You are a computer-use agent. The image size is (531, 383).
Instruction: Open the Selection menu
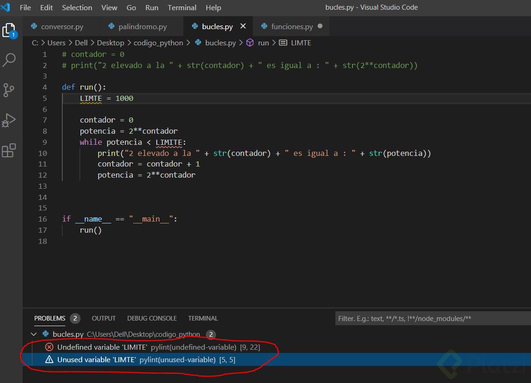tap(77, 7)
